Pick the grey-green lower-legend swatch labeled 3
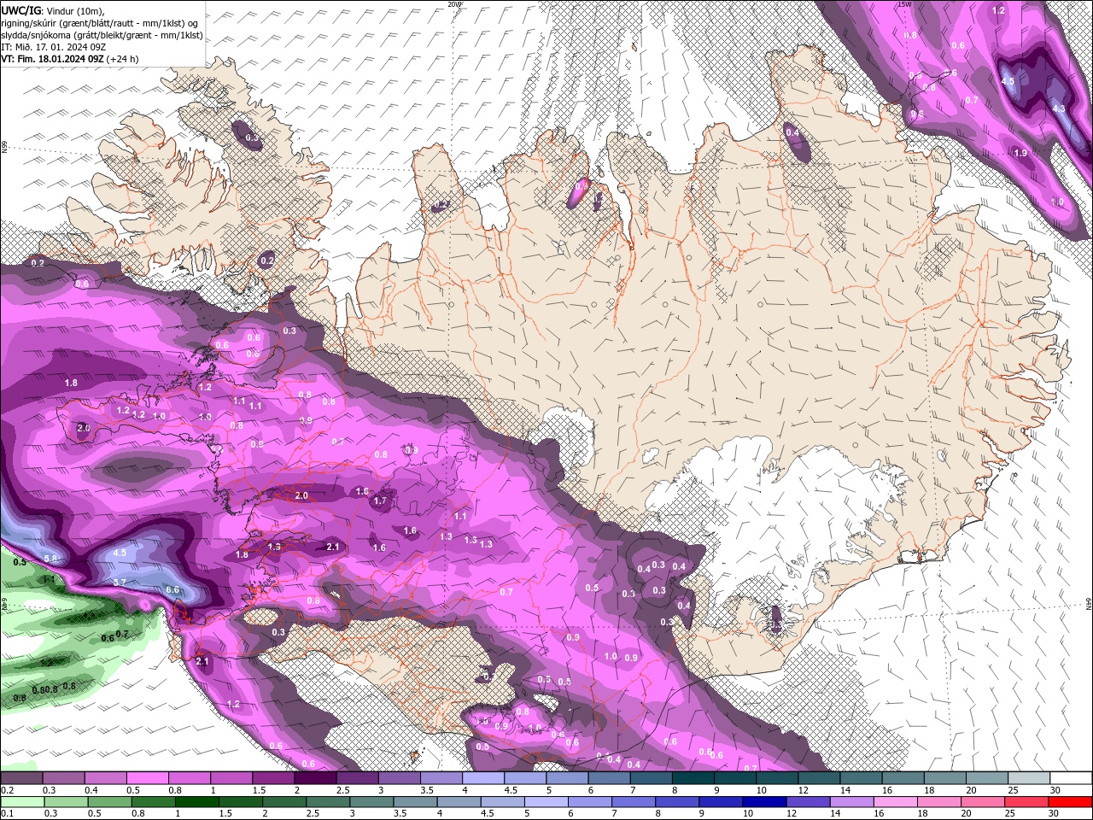1093x820 pixels. click(x=371, y=802)
